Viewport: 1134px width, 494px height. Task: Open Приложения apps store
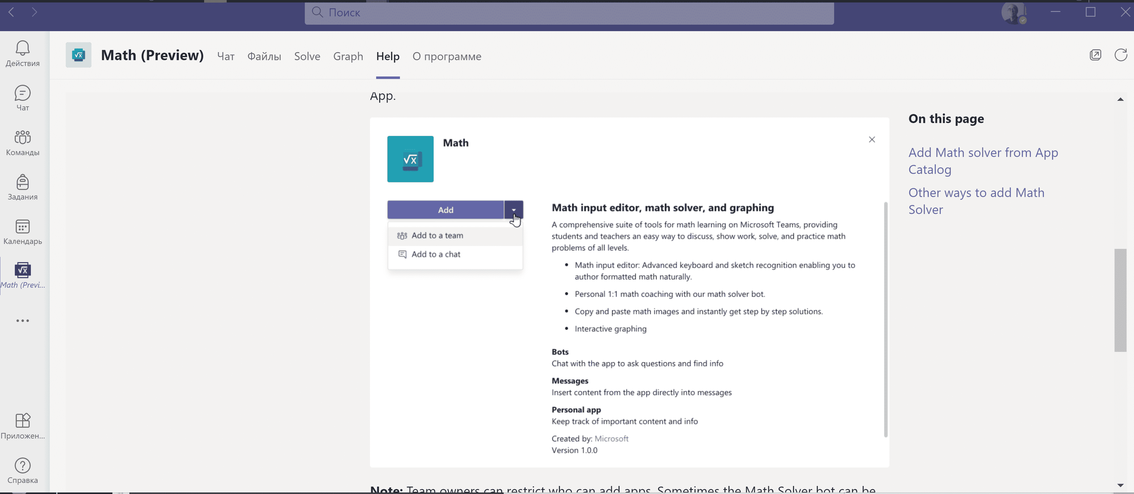tap(23, 426)
